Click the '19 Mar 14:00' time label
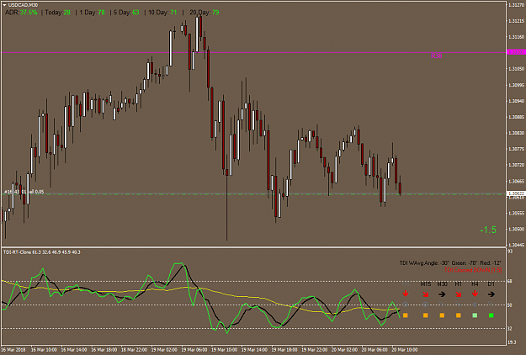The image size is (526, 355). pyautogui.click(x=254, y=350)
